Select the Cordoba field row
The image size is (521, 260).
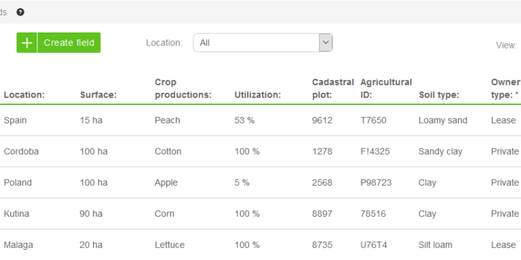pyautogui.click(x=260, y=152)
